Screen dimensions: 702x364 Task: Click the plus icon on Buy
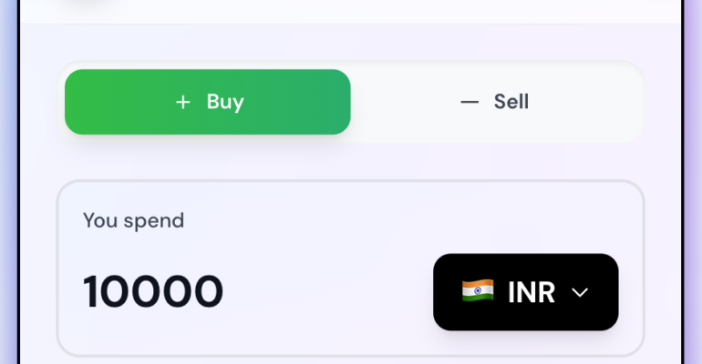183,102
